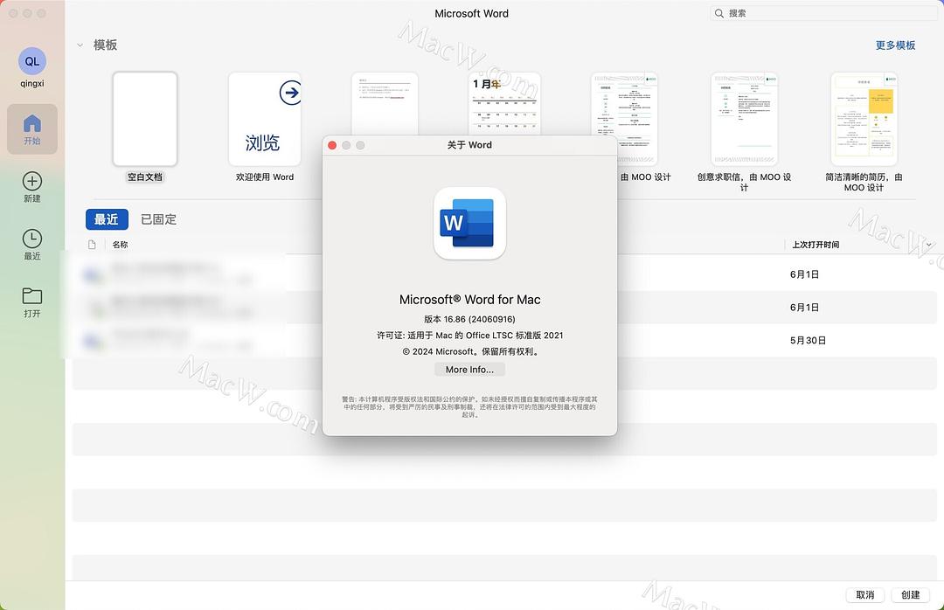
Task: Select the 1月 calendar template
Action: (504, 103)
